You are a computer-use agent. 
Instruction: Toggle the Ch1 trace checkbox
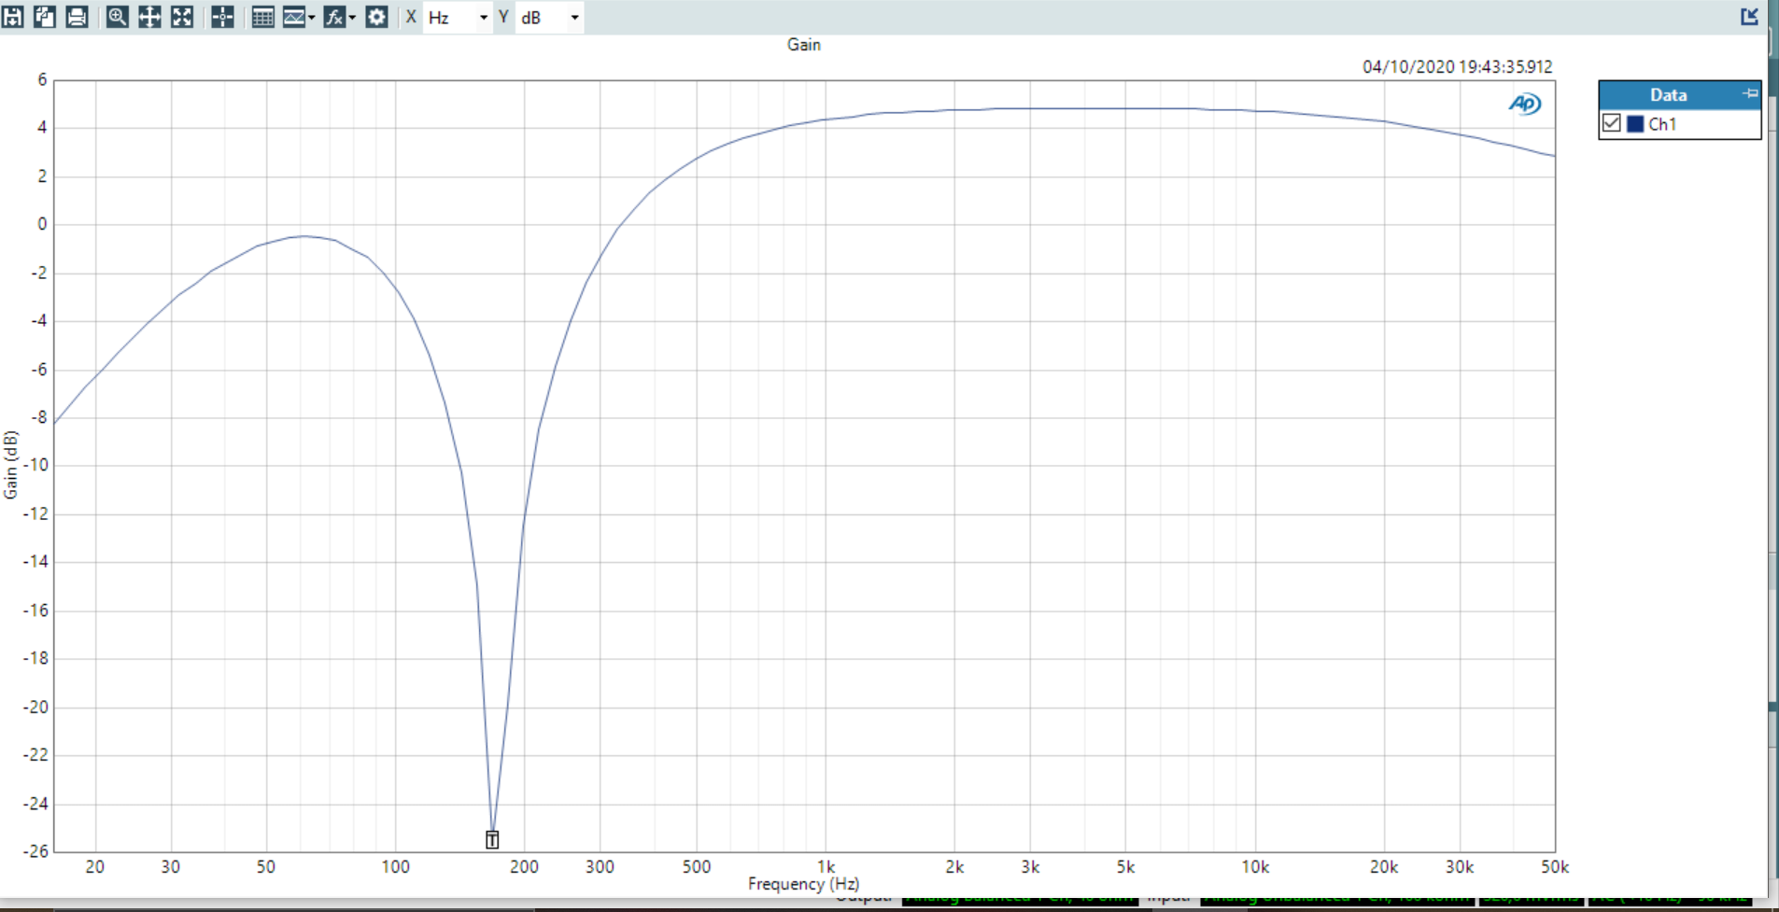[x=1612, y=123]
